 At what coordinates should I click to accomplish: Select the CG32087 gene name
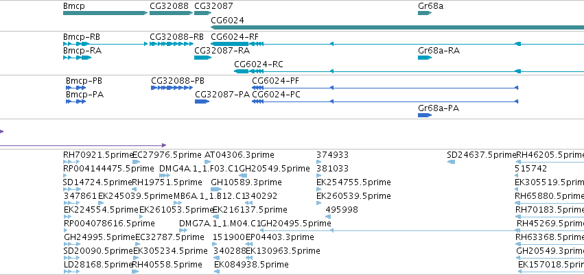point(214,6)
